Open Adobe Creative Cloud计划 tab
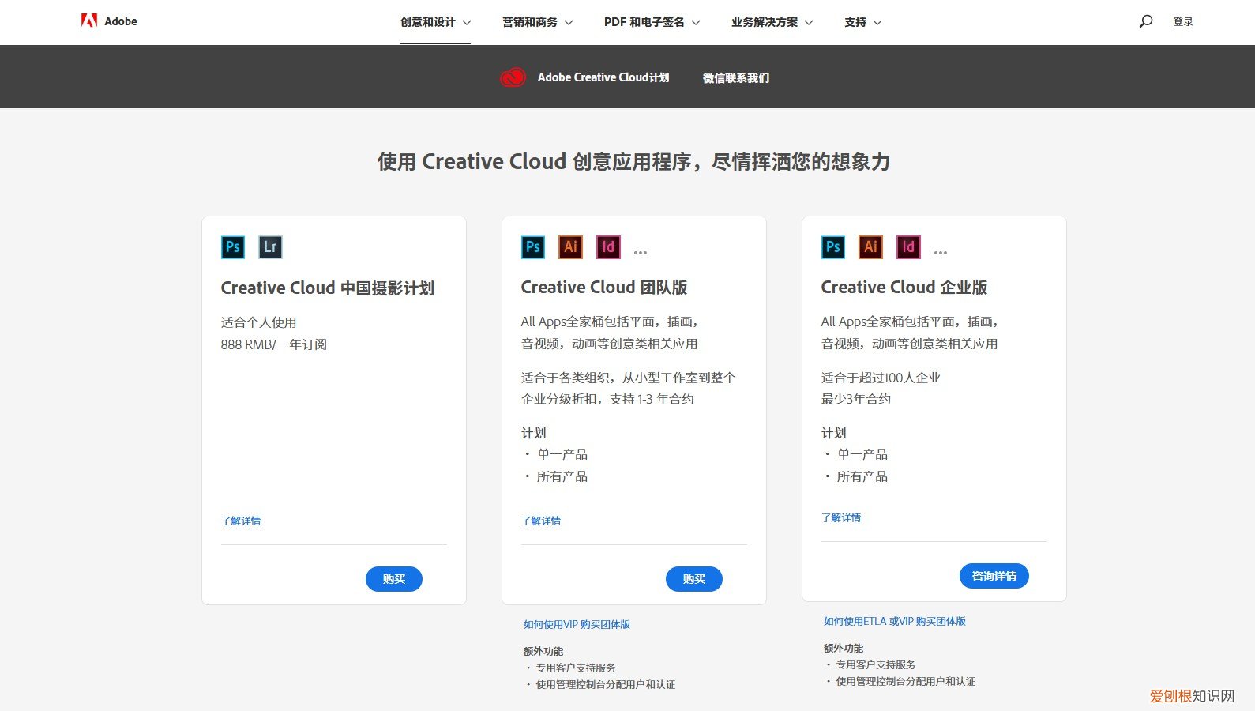The height and width of the screenshot is (711, 1255). click(603, 77)
